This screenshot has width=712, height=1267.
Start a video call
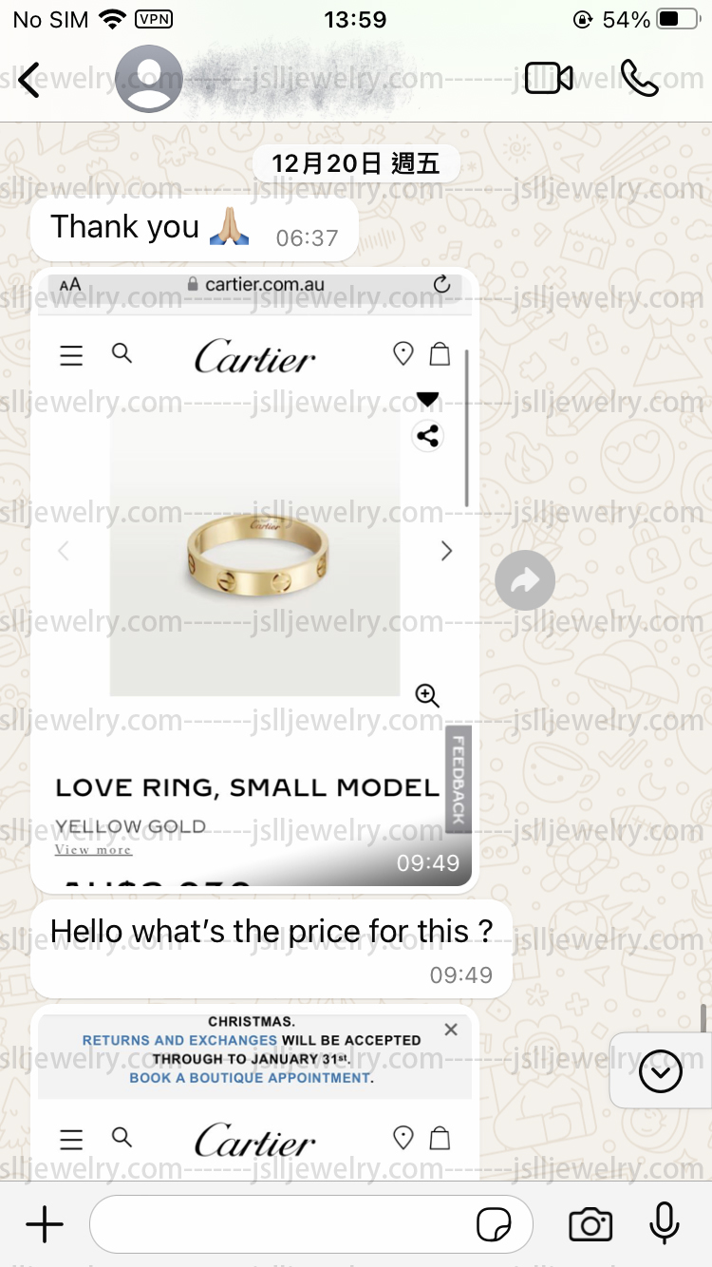click(x=549, y=79)
